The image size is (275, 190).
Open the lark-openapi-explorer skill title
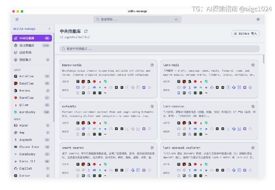[x=182, y=148]
